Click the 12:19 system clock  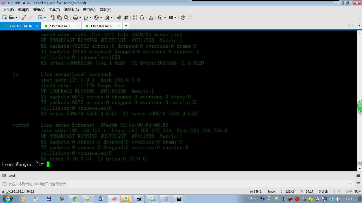click(350, 199)
